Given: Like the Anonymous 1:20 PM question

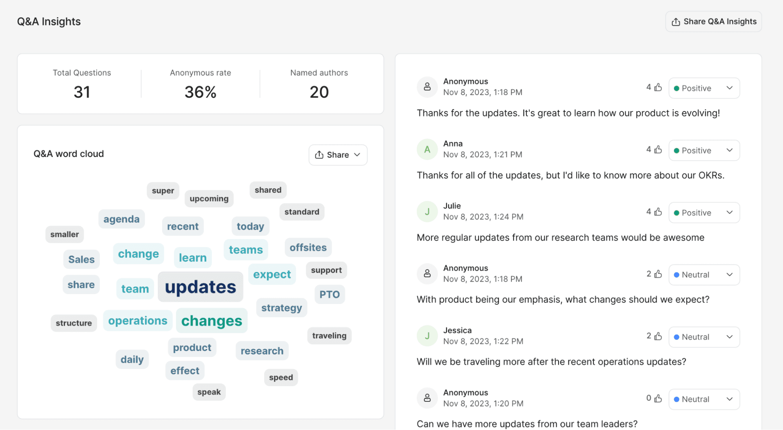Looking at the screenshot, I should coord(658,398).
